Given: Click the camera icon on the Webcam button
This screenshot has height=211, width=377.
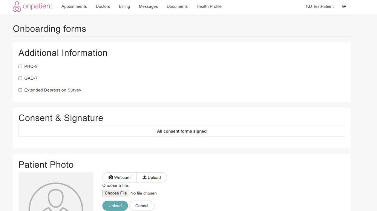Looking at the screenshot, I should pos(110,178).
